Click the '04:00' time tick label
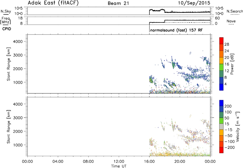The image size is (243, 168). [58, 162]
